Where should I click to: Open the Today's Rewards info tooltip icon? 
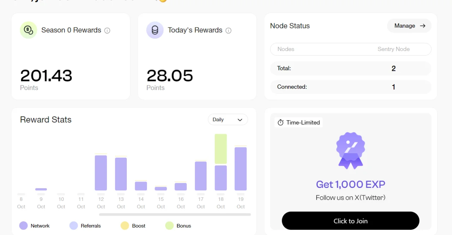228,31
